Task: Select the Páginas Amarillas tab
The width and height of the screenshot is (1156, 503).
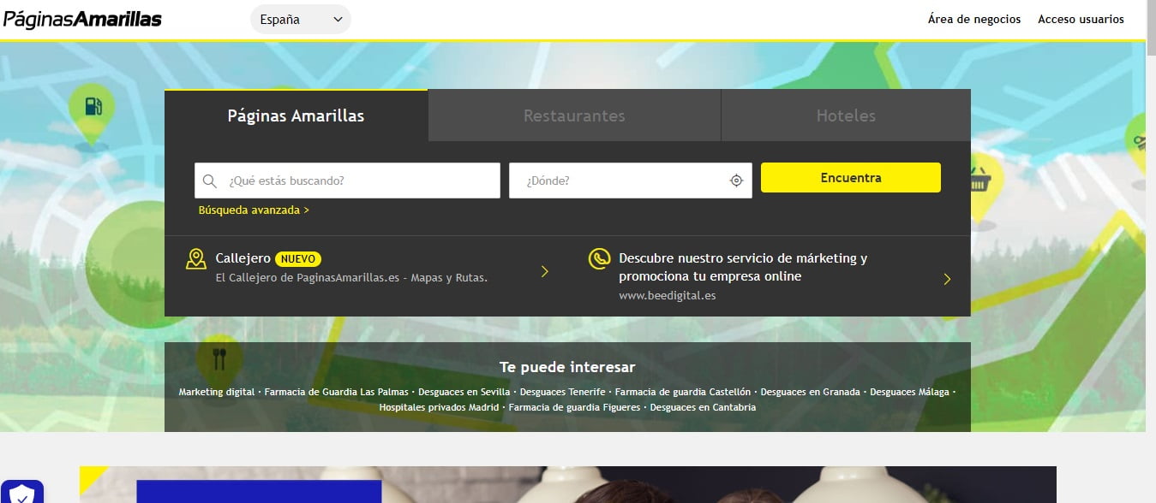Action: 296,115
